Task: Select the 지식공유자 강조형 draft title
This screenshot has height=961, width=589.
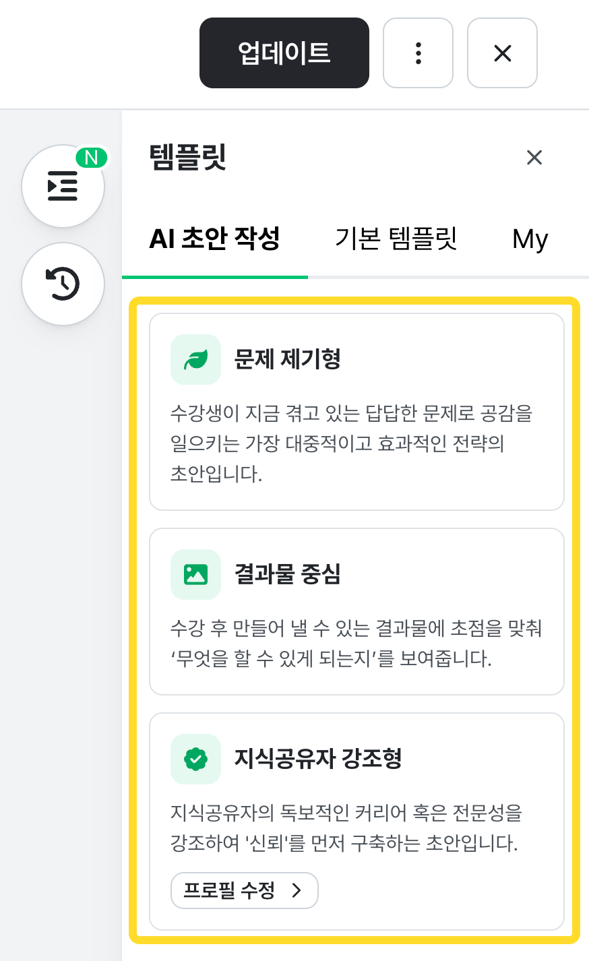Action: [317, 759]
